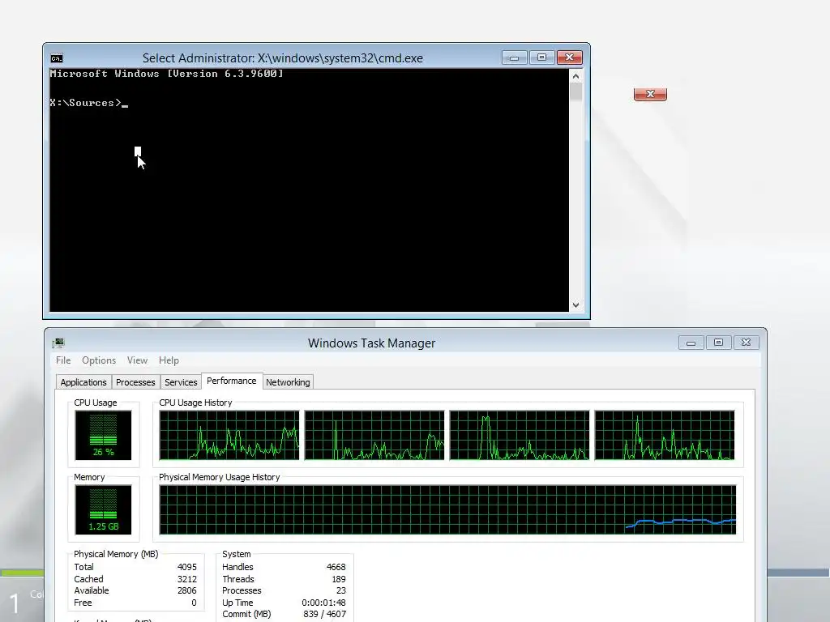
Task: Select the Performance tab
Action: (231, 381)
